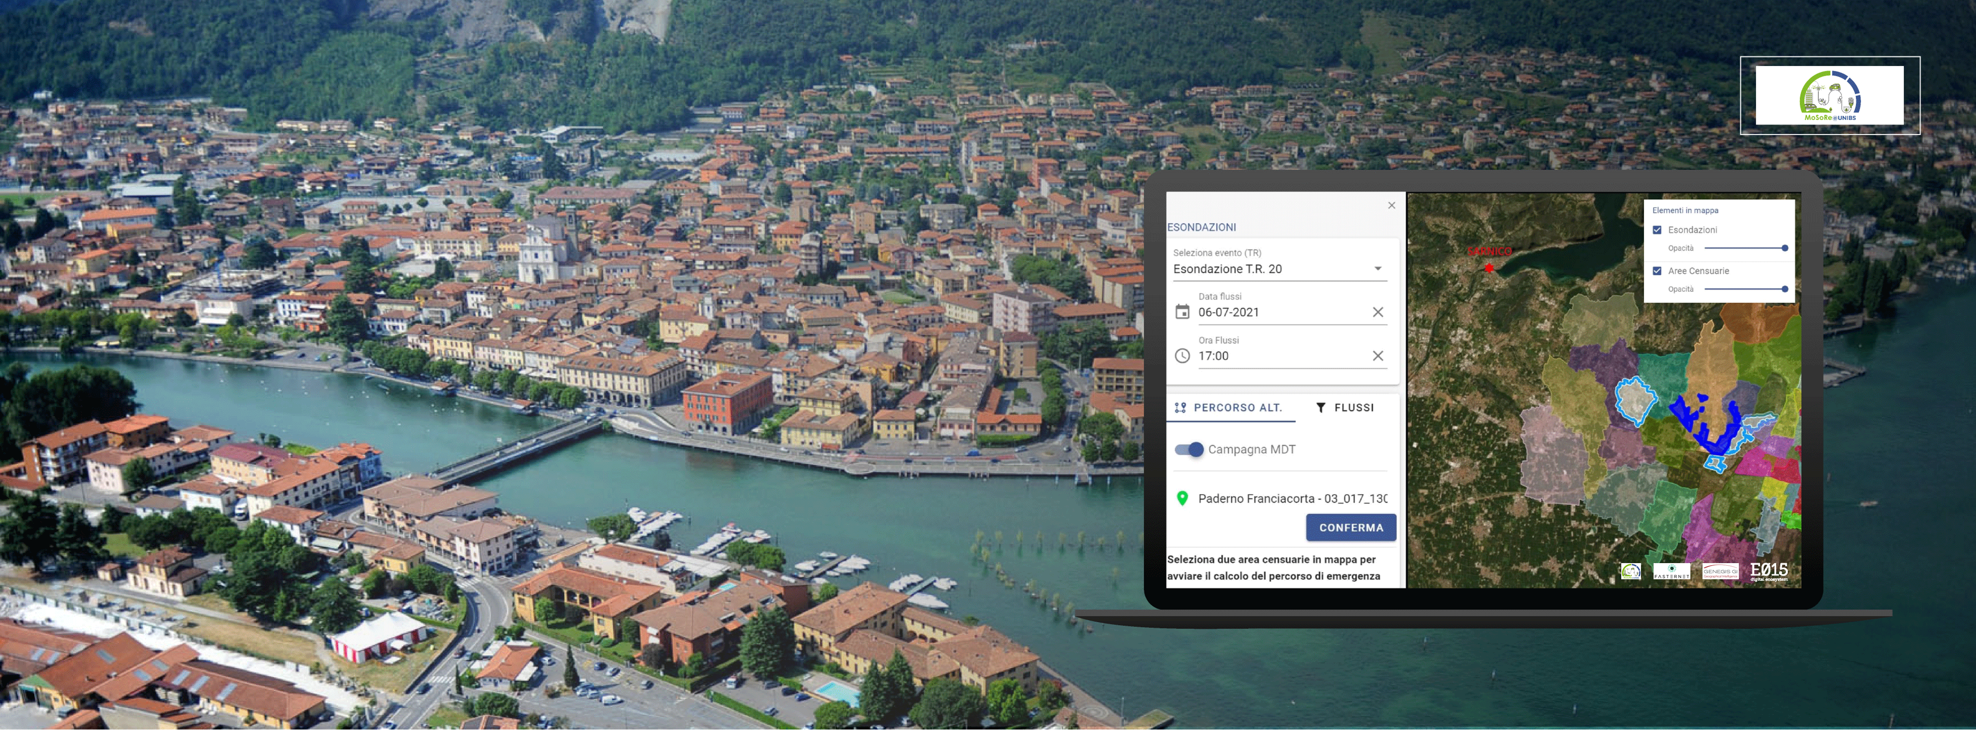This screenshot has width=1976, height=730.
Task: Click the Paderno Franciacorta area field
Action: coord(1292,499)
